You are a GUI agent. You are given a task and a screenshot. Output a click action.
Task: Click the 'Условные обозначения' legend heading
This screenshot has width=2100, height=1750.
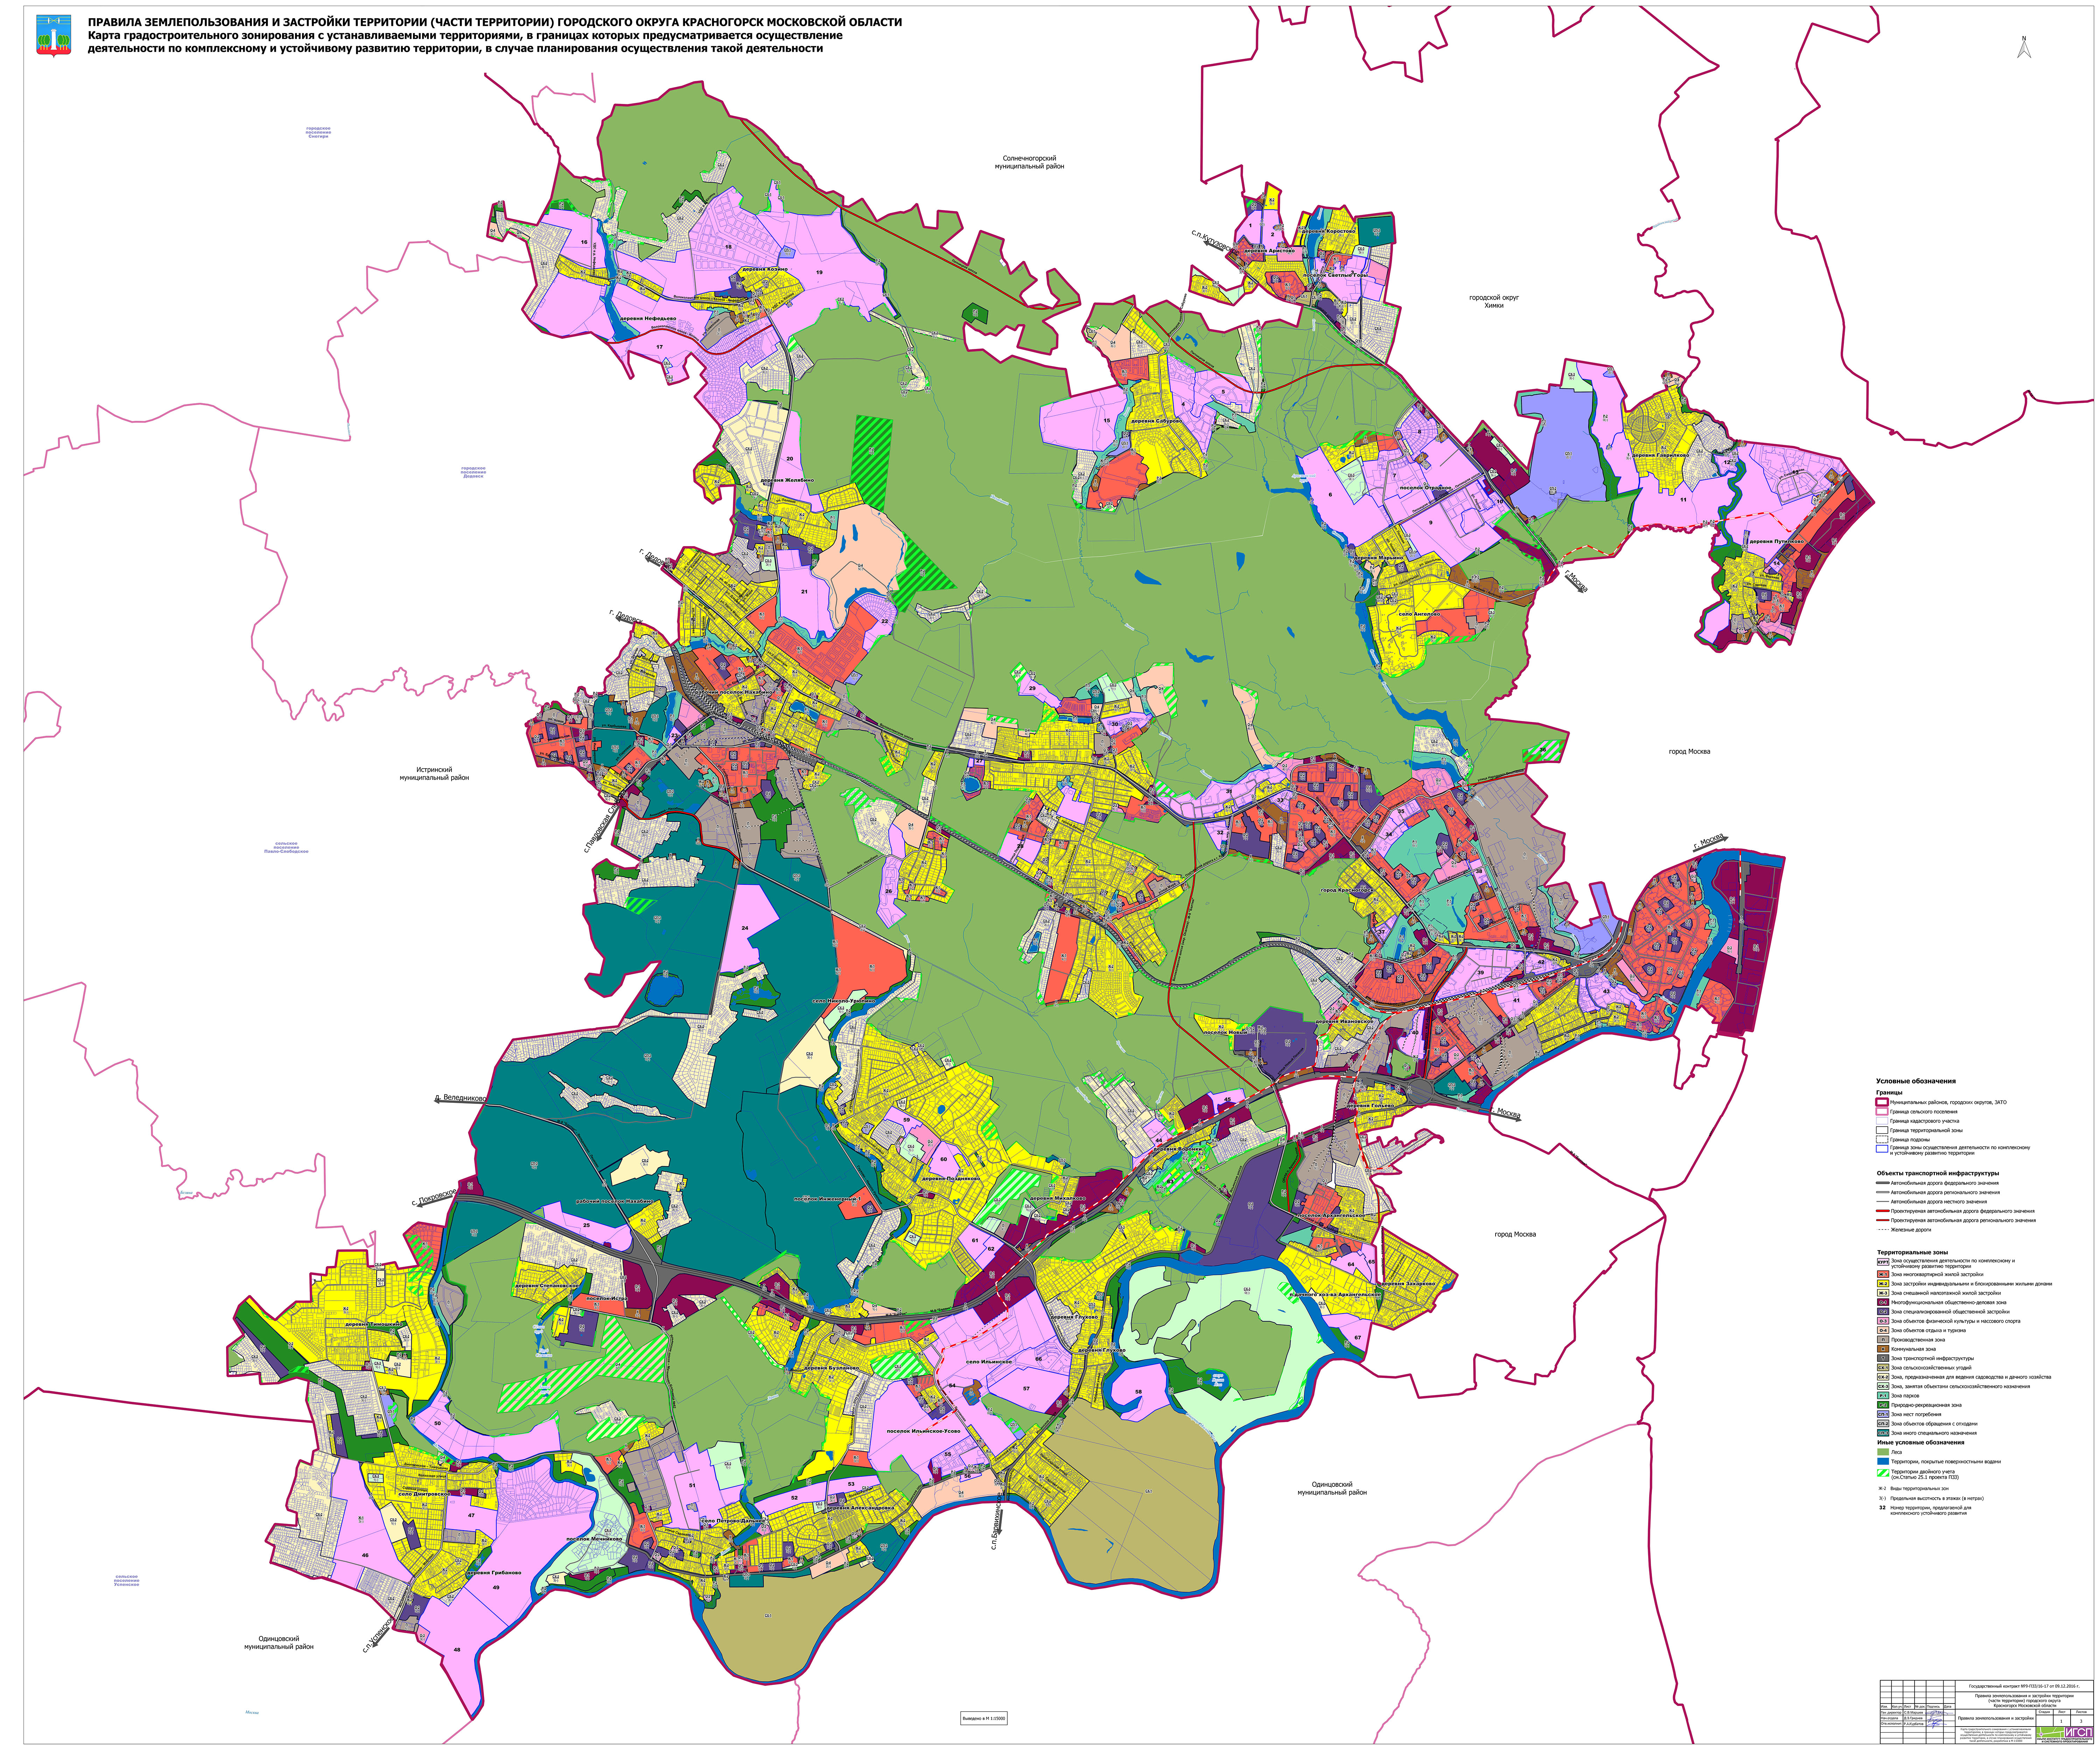click(1916, 1081)
